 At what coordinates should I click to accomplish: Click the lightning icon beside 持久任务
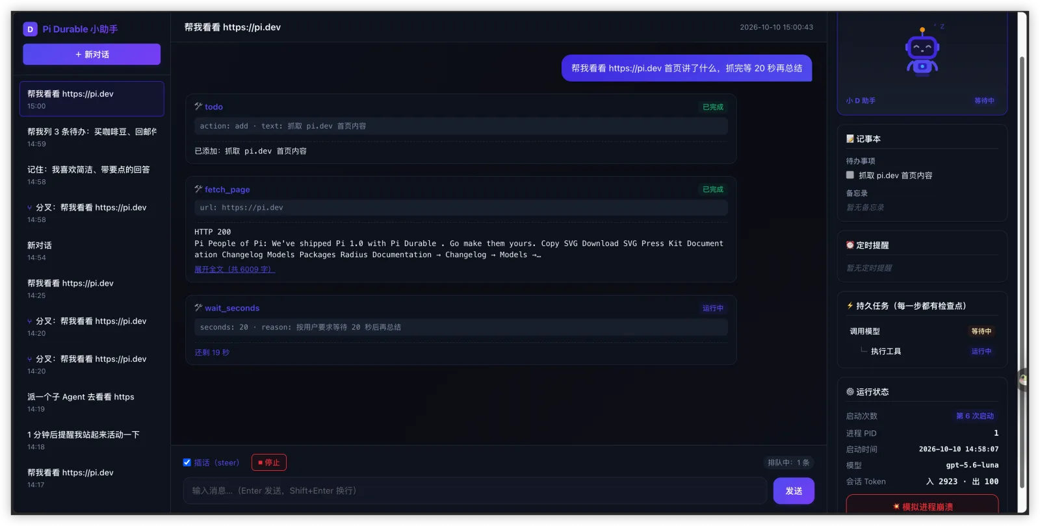(850, 306)
